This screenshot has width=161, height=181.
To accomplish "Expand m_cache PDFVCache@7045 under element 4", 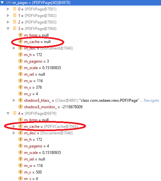I will [14, 126].
